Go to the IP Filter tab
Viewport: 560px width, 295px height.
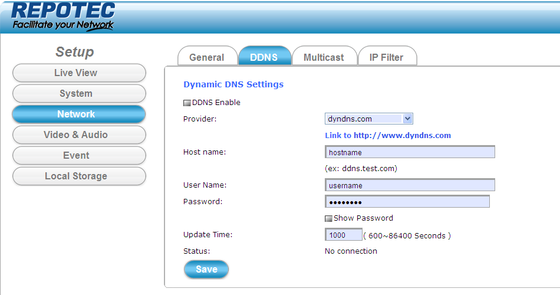pyautogui.click(x=386, y=57)
